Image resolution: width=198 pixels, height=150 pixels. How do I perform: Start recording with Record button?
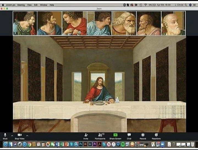point(143,136)
